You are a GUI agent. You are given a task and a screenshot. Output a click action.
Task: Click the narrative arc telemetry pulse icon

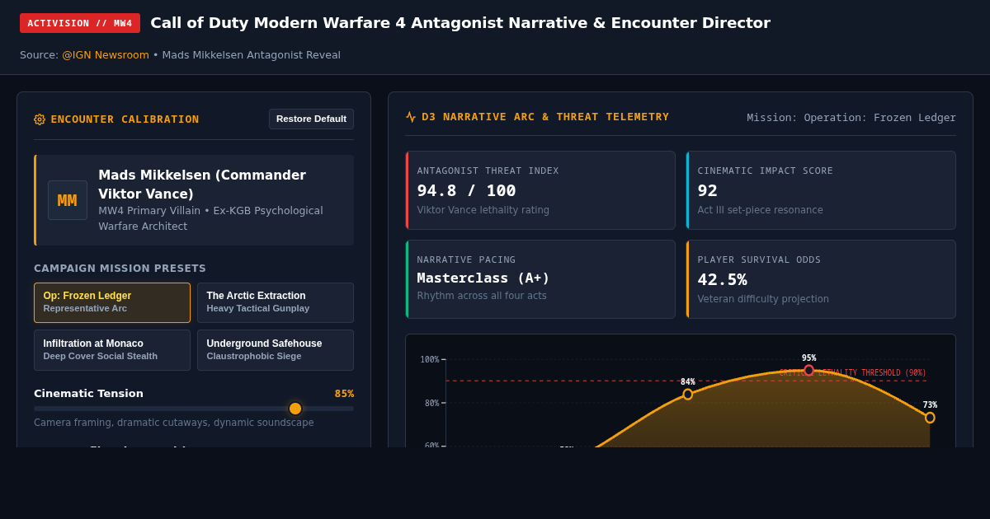coord(411,117)
